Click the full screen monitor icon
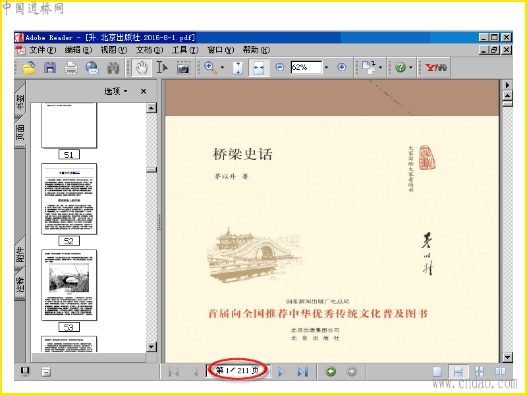527x395 pixels. pyautogui.click(x=25, y=371)
